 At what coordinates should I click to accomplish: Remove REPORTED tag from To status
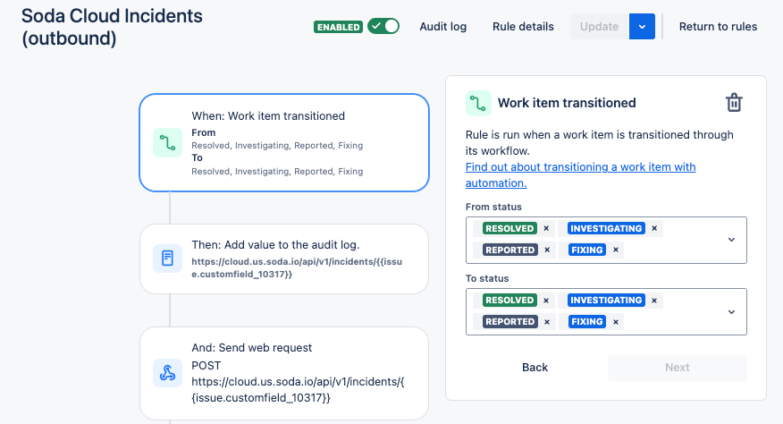(546, 322)
